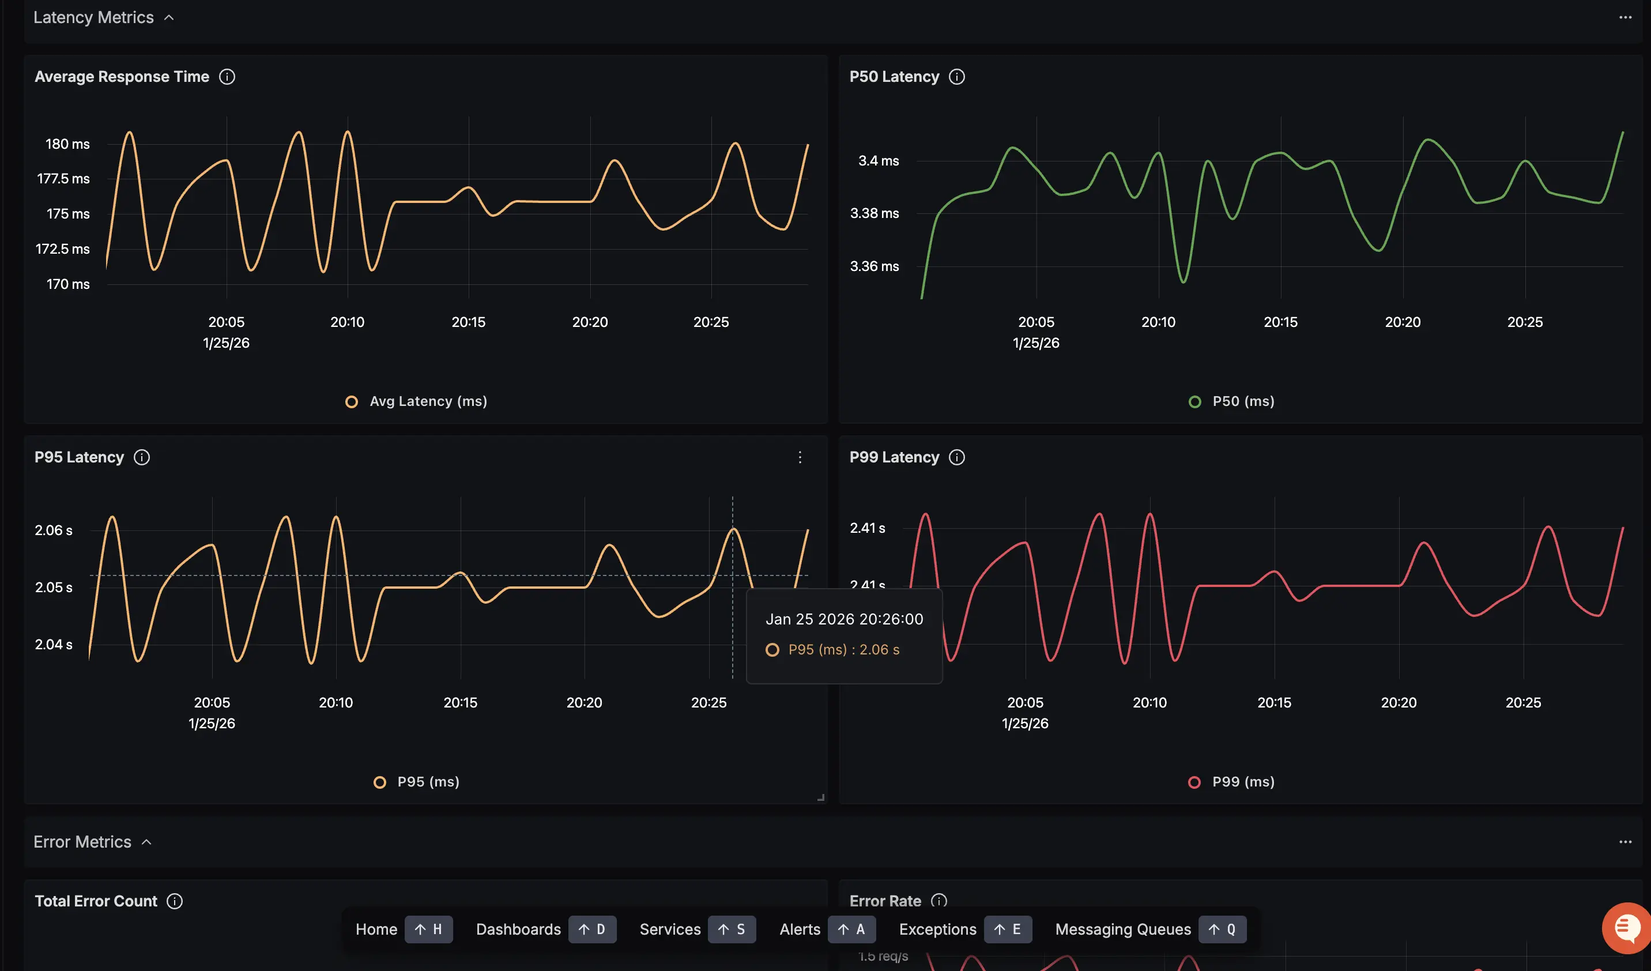Click info icon next to Total Error Count
Screen dimensions: 1651x971
[174, 901]
